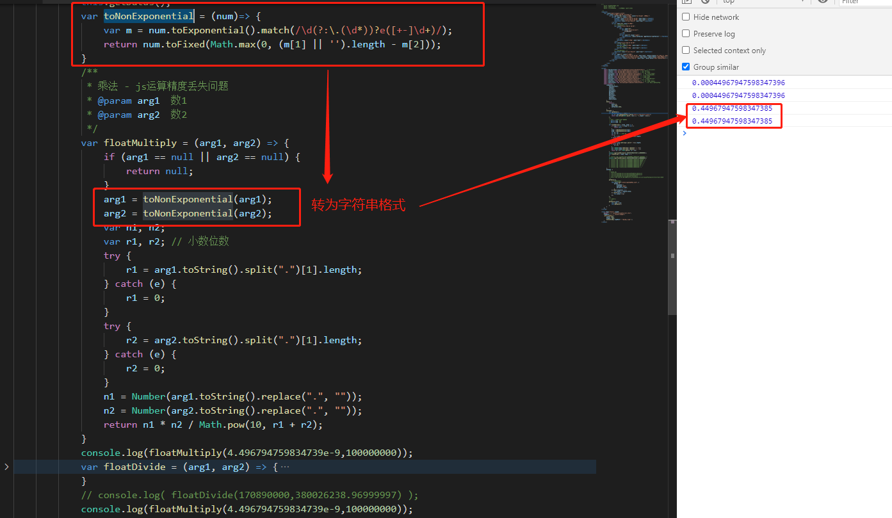Expand the folded floatDivide function arrow

[6, 467]
